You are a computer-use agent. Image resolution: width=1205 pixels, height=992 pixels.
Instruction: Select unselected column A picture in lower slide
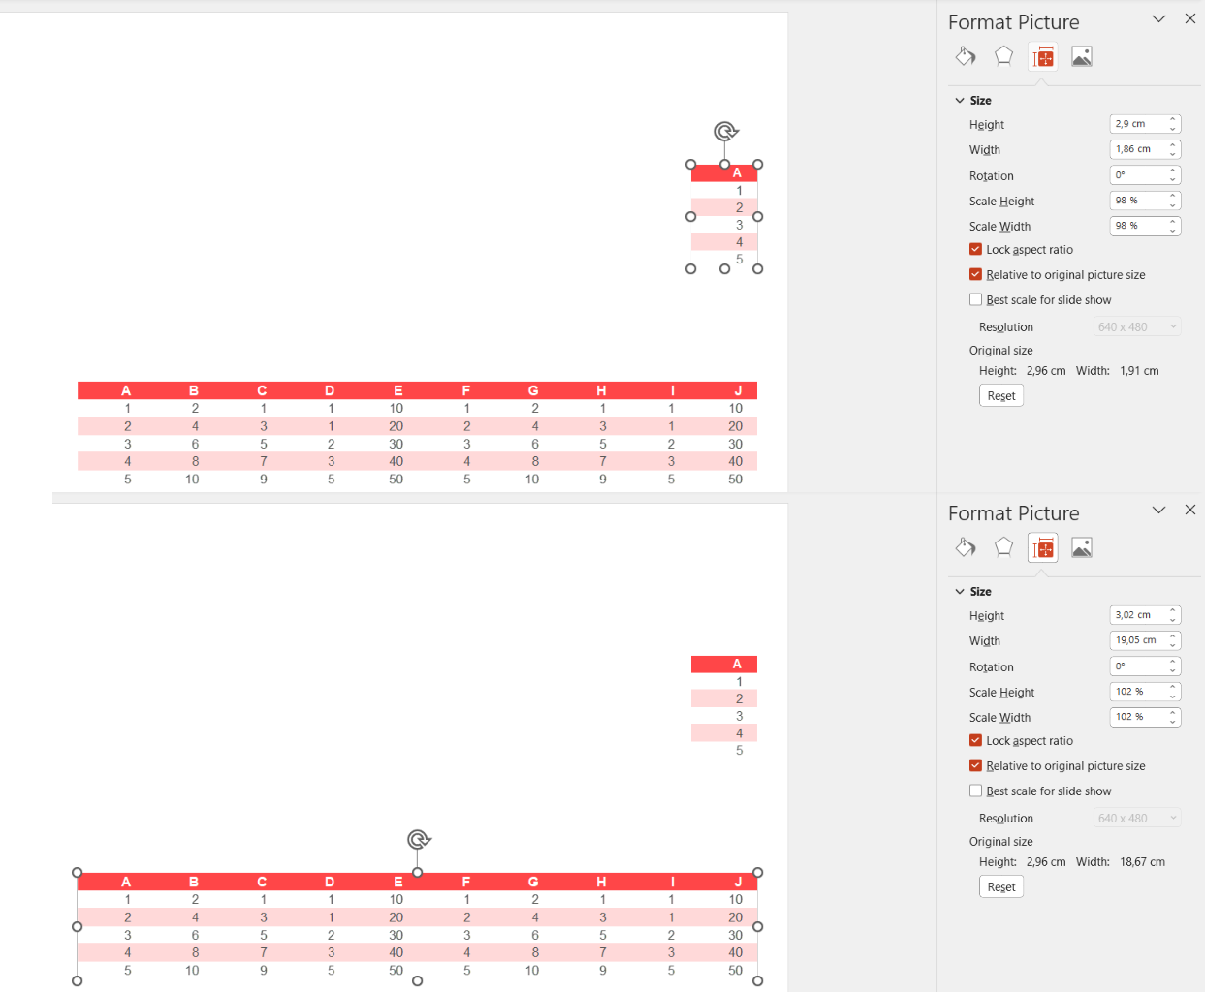[x=724, y=707]
